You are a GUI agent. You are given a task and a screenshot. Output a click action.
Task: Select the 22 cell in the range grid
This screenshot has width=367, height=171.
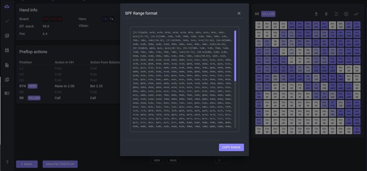(x=357, y=130)
